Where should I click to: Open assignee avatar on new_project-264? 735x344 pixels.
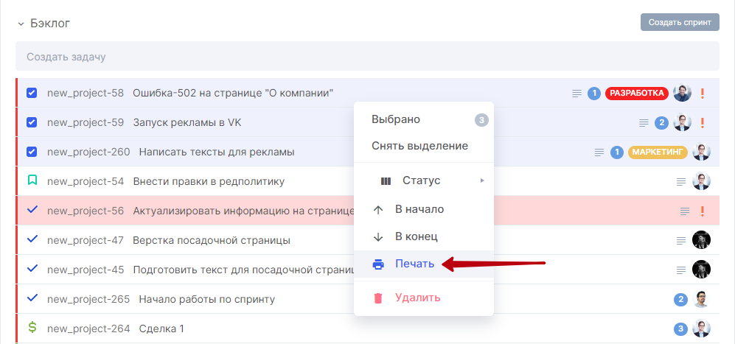tap(701, 329)
